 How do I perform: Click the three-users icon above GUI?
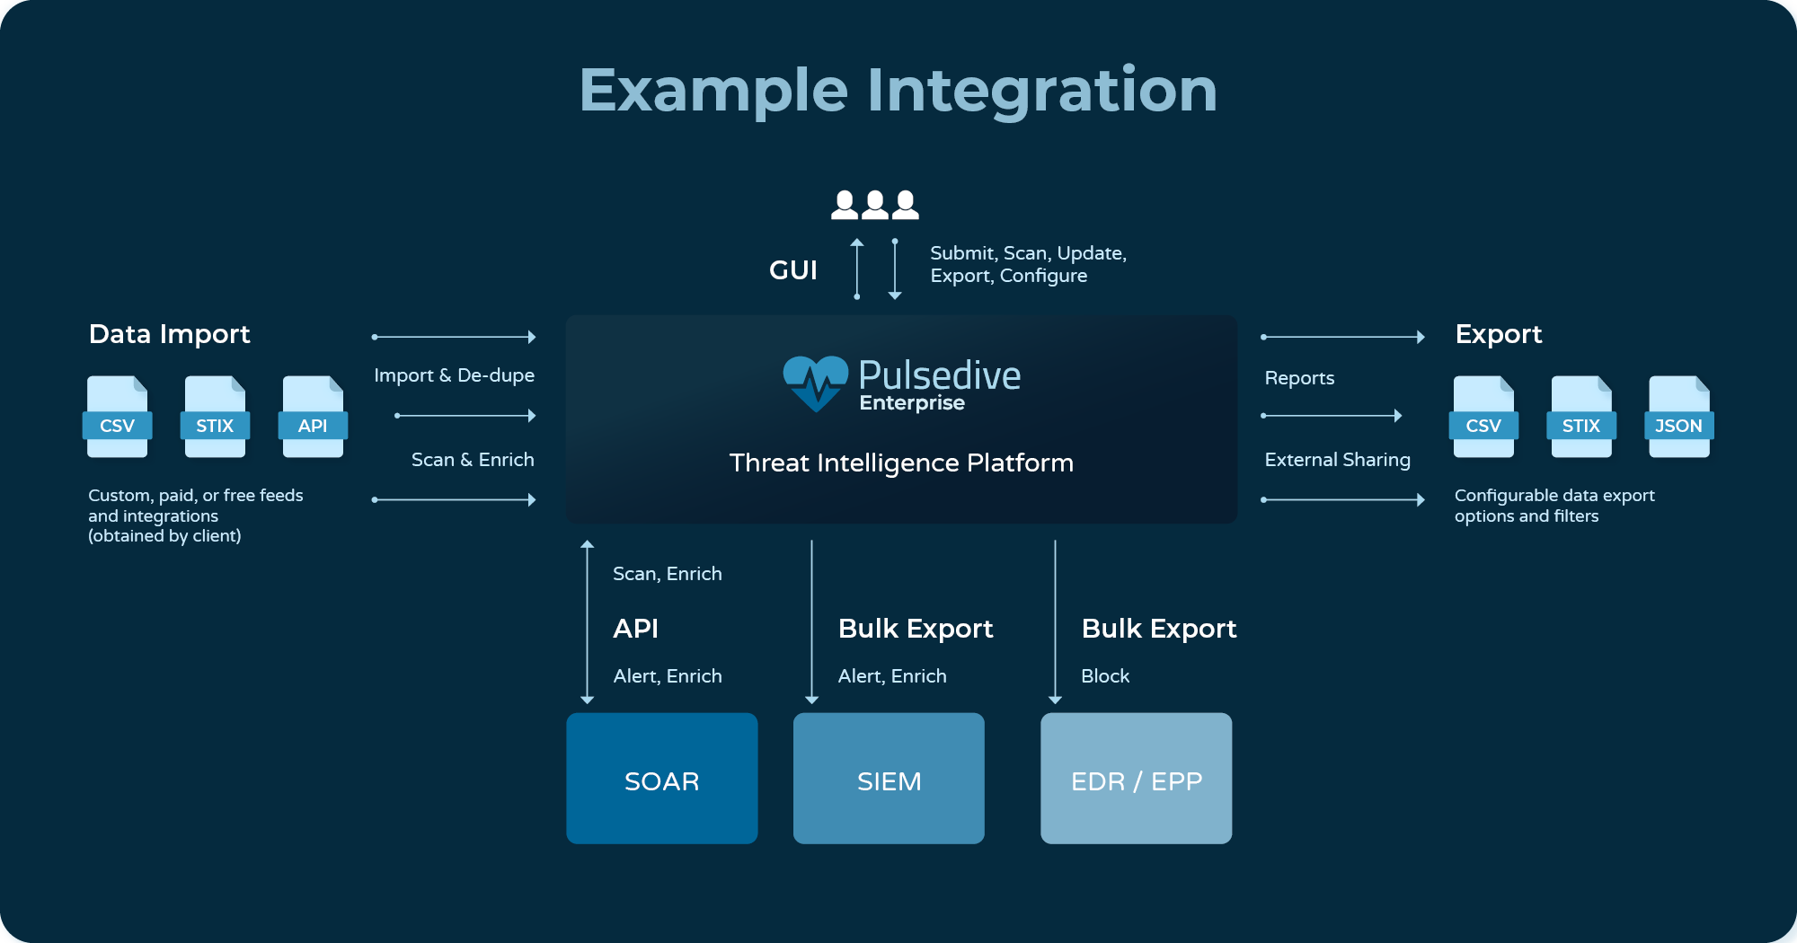pos(875,205)
